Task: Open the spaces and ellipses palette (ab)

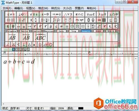Action: point(22,14)
